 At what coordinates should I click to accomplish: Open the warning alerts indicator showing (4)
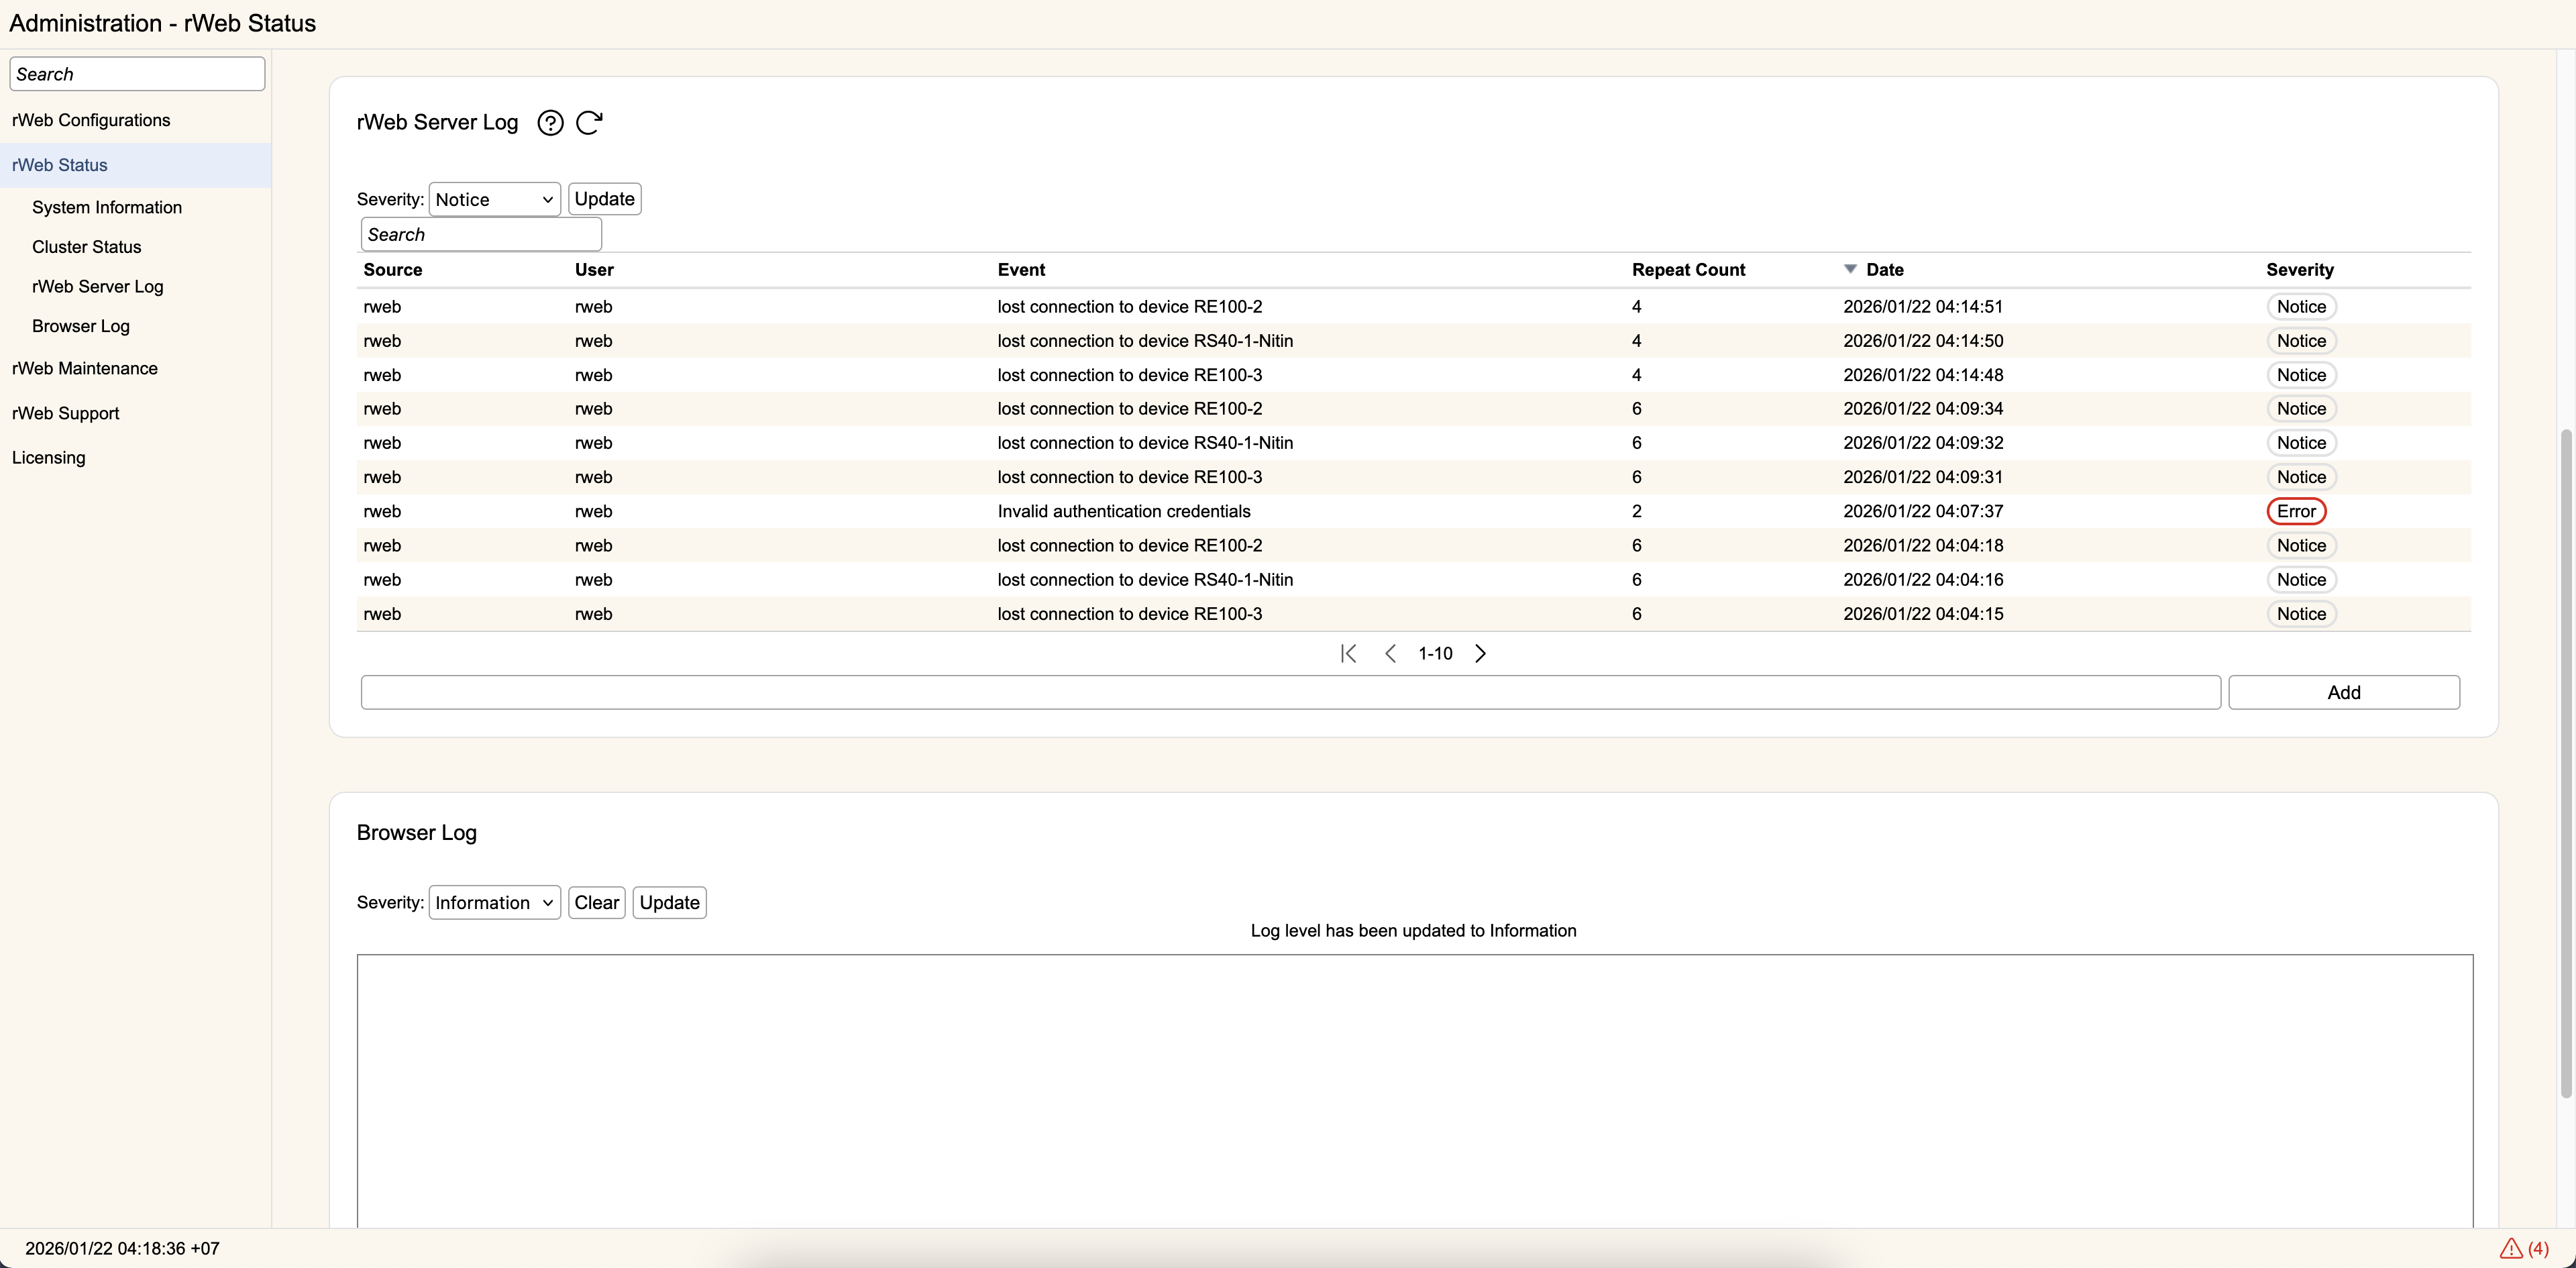pos(2524,1248)
